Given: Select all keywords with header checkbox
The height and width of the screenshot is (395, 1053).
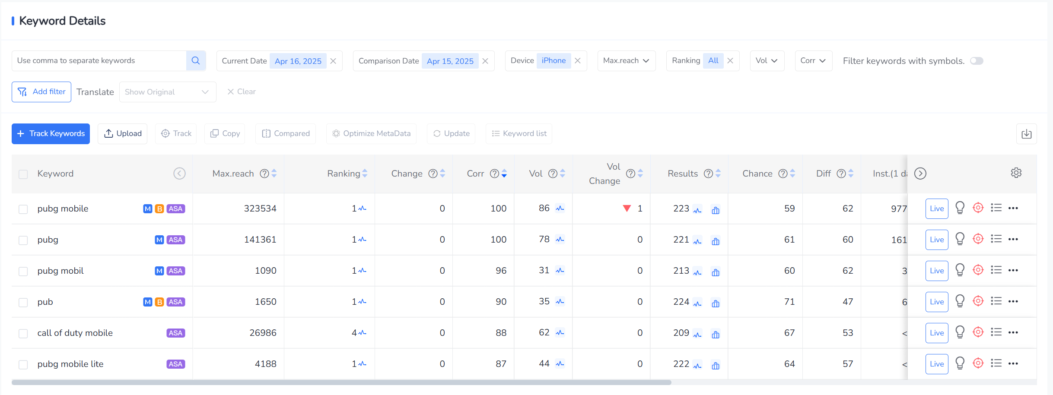Looking at the screenshot, I should coord(23,174).
